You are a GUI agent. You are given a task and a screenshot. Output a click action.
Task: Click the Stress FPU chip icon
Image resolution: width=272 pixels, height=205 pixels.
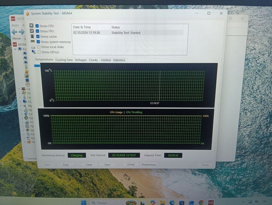(x=32, y=31)
